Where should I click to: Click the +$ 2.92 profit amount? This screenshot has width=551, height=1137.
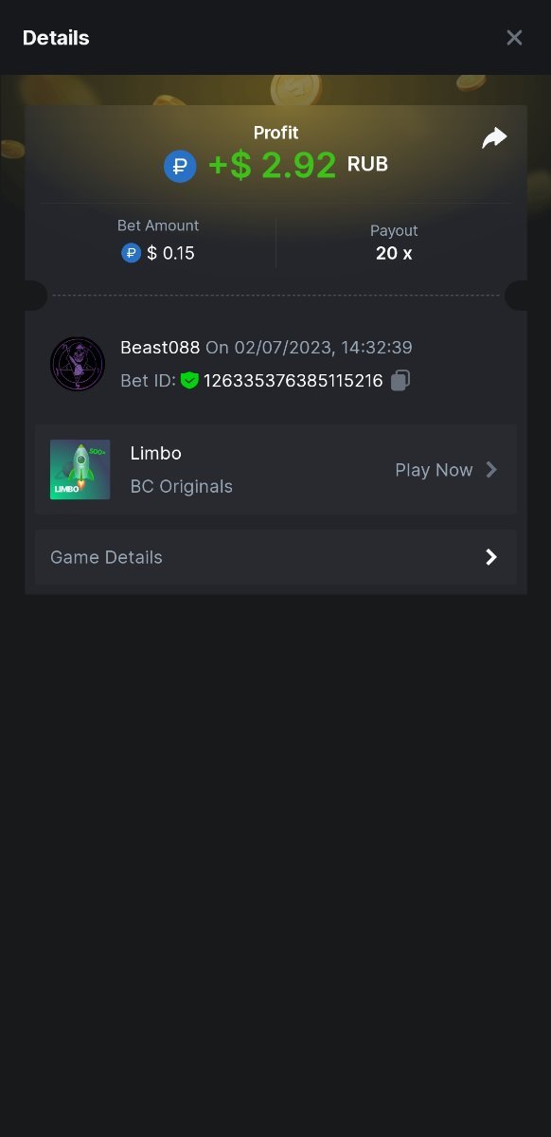272,166
